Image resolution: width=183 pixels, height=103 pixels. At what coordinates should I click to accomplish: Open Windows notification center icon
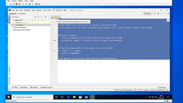pyautogui.click(x=168, y=97)
